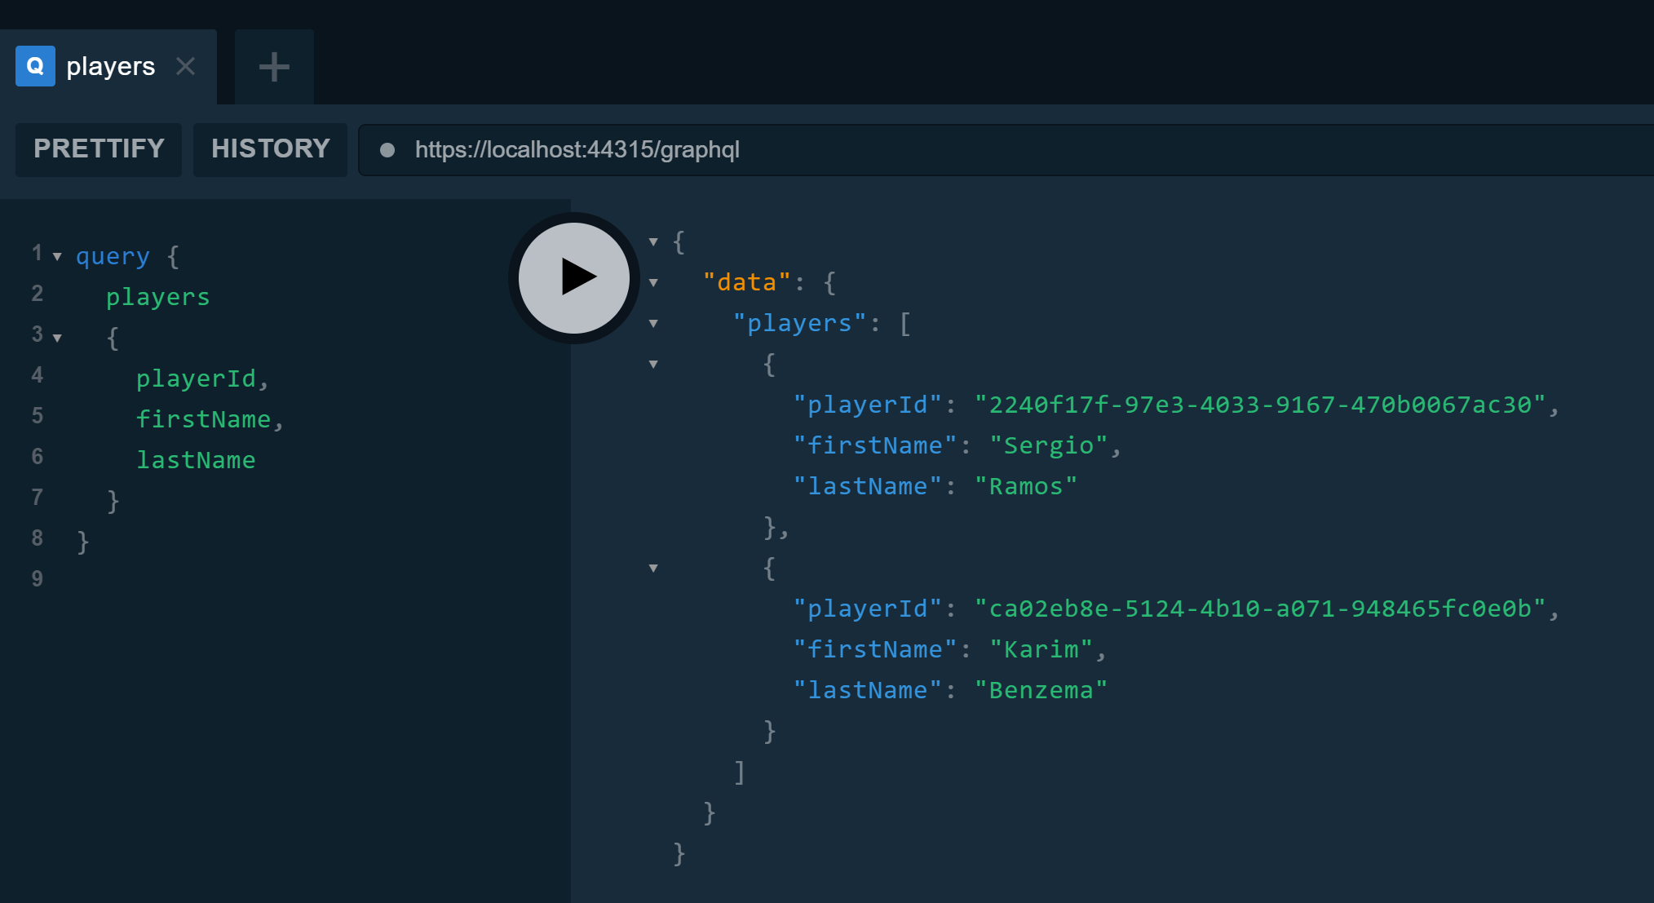Collapse the "data" object in the response
The height and width of the screenshot is (903, 1654).
[x=653, y=283]
